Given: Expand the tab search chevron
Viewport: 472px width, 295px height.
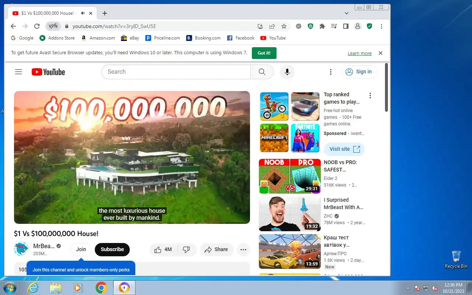Looking at the screenshot, I should [347, 13].
